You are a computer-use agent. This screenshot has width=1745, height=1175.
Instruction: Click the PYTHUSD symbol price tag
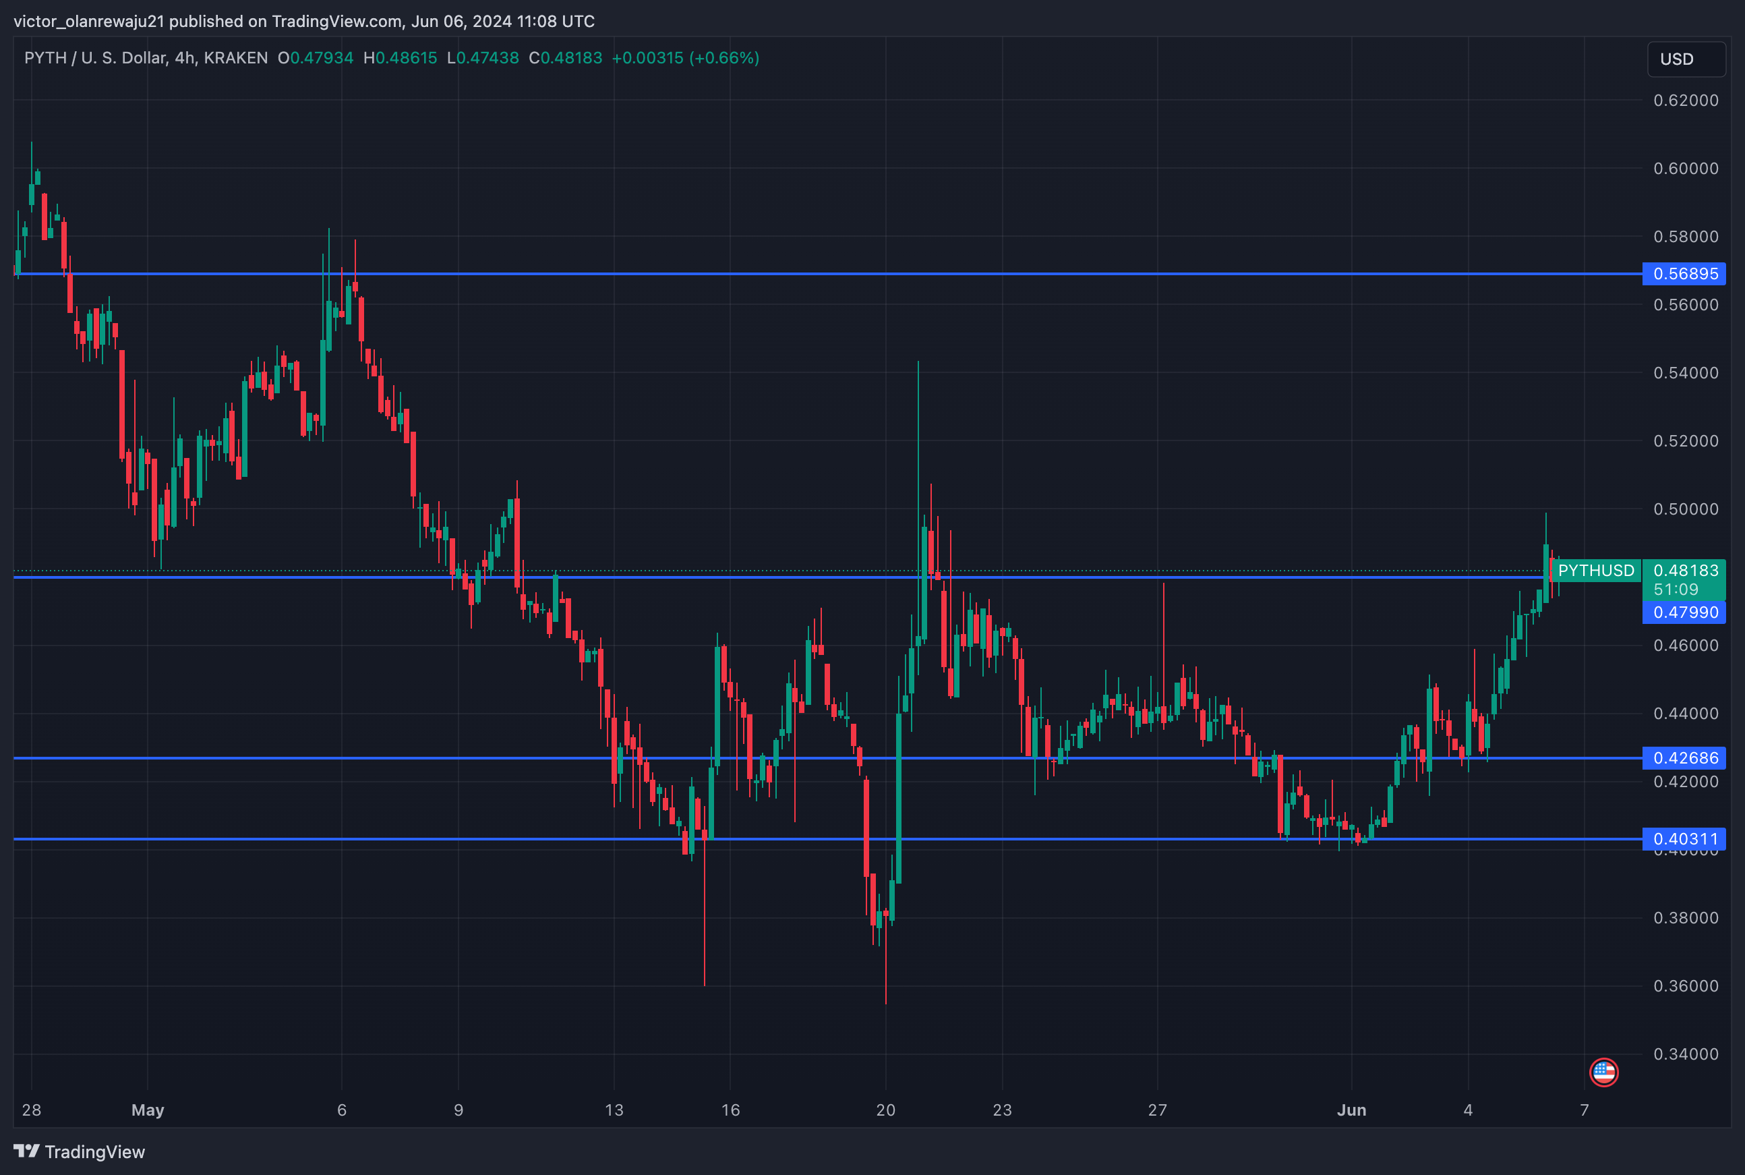click(x=1595, y=570)
